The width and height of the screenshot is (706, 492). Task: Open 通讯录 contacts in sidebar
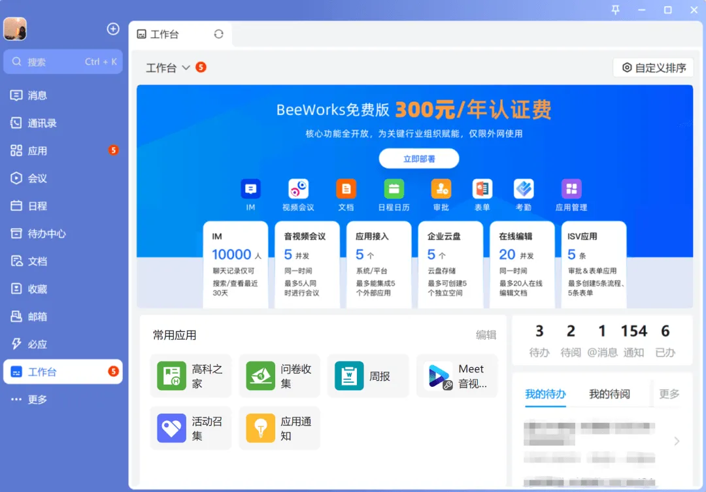click(63, 123)
